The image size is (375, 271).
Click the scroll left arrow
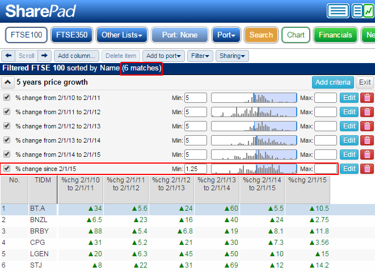click(9, 56)
